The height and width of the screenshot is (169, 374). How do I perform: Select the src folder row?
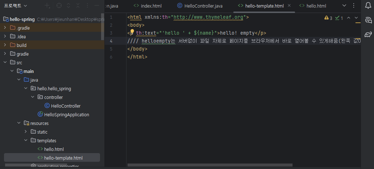click(52, 62)
